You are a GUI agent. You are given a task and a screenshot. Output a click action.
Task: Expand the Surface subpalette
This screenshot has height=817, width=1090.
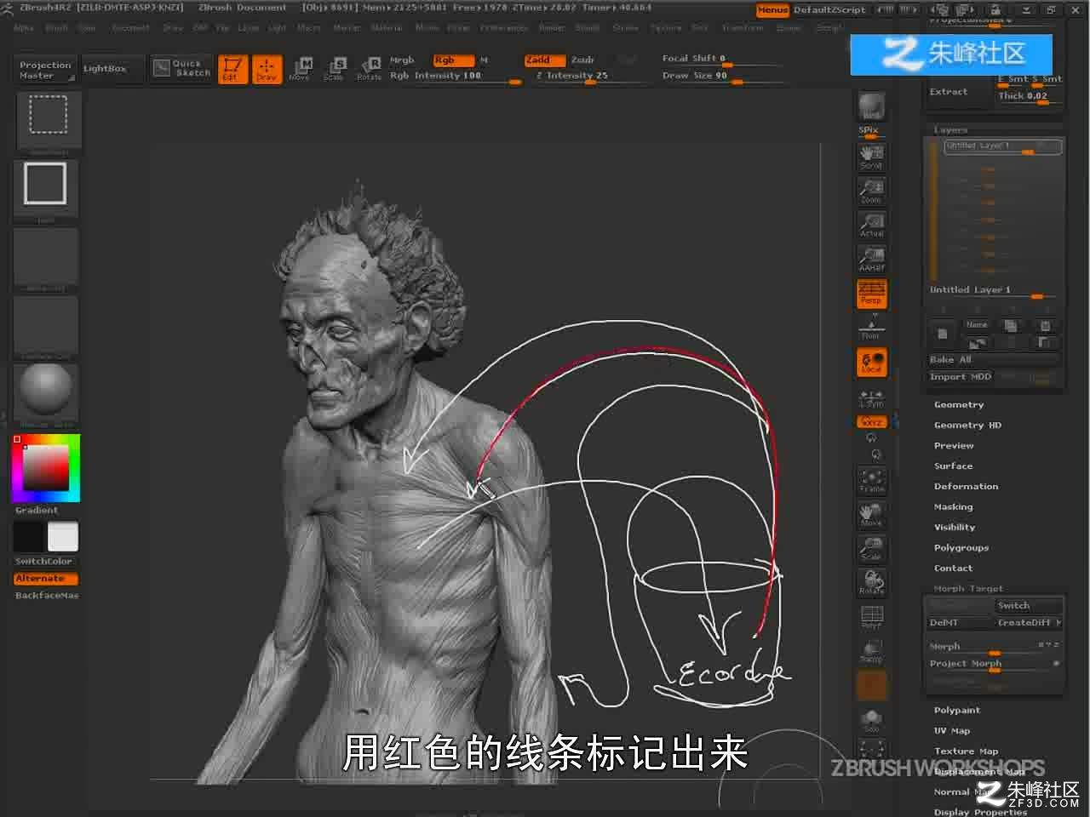(953, 466)
